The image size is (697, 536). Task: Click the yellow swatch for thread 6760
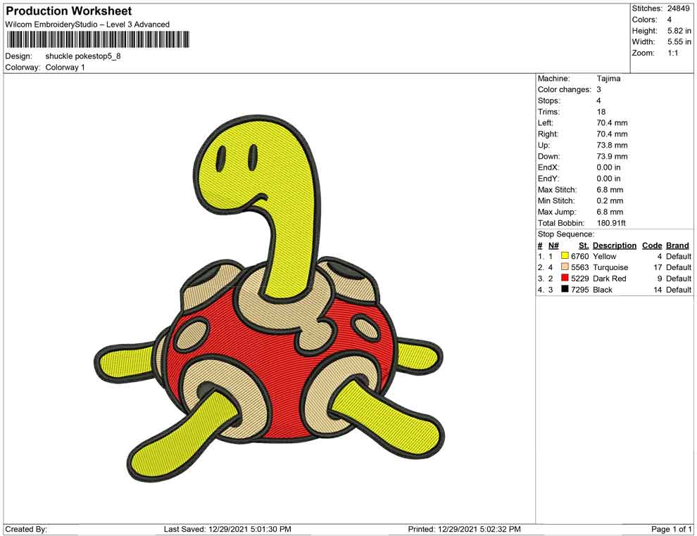coord(565,256)
